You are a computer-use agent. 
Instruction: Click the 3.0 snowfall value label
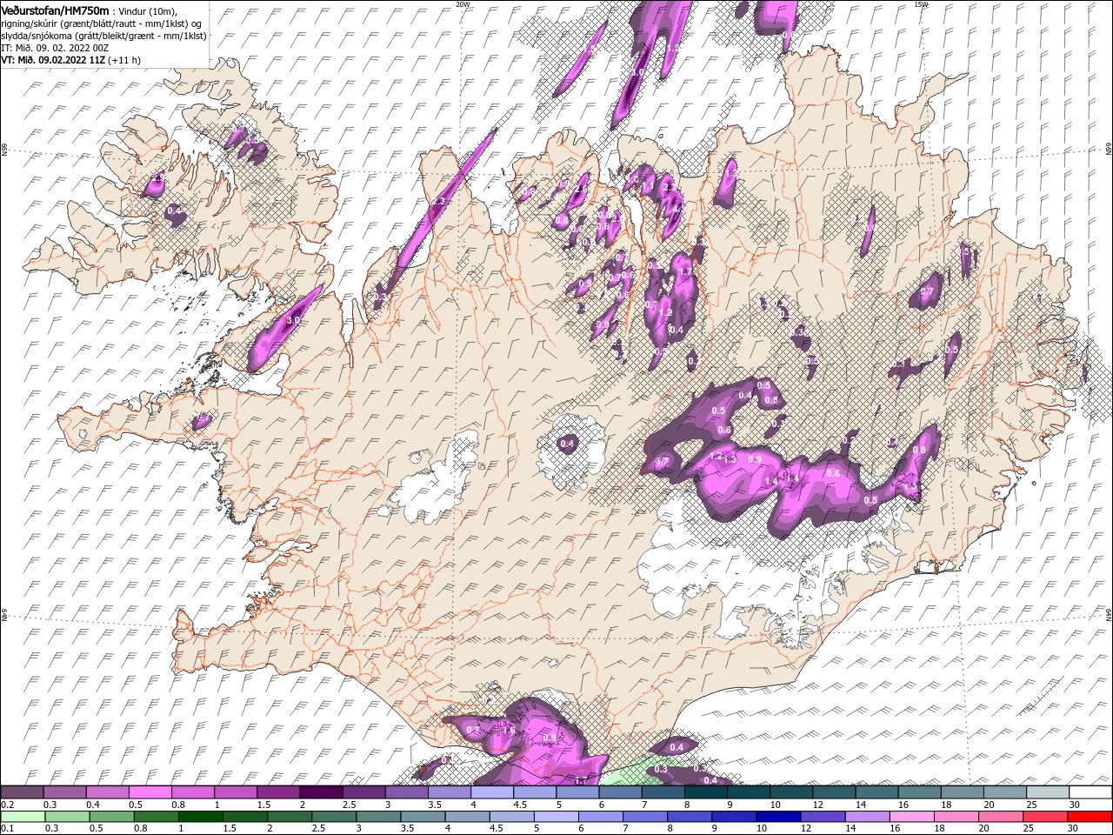(293, 321)
